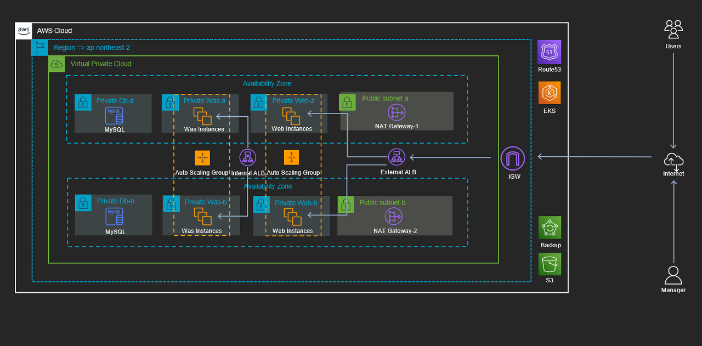702x346 pixels.
Task: Click the lock icon of Private Db-a
Action: 83,103
